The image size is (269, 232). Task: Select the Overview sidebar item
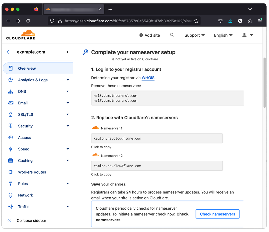point(27,68)
